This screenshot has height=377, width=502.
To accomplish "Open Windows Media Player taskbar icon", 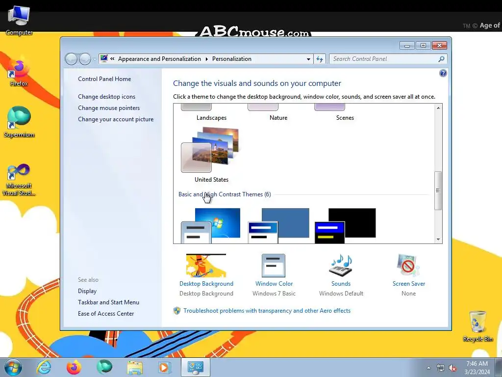I will (x=165, y=367).
